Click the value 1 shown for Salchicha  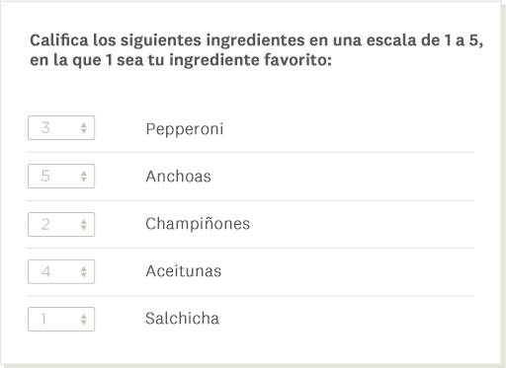point(43,319)
